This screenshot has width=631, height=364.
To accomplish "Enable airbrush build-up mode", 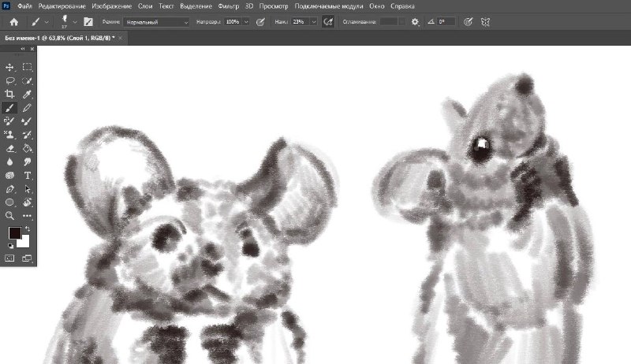I will pyautogui.click(x=327, y=22).
